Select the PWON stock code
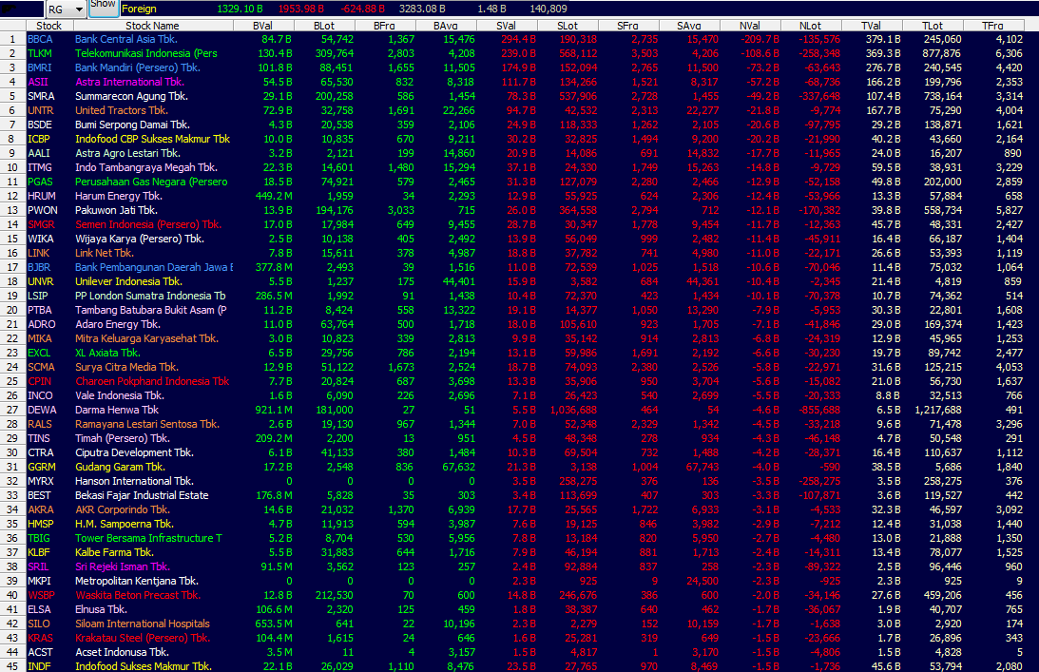The height and width of the screenshot is (672, 1039). (x=43, y=210)
